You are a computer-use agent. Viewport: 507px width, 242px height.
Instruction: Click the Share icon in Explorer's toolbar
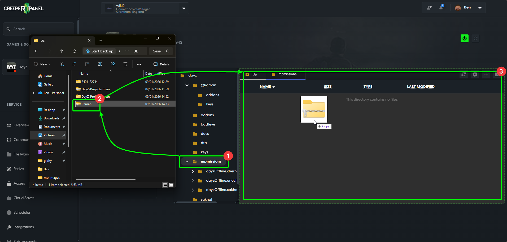pyautogui.click(x=113, y=64)
